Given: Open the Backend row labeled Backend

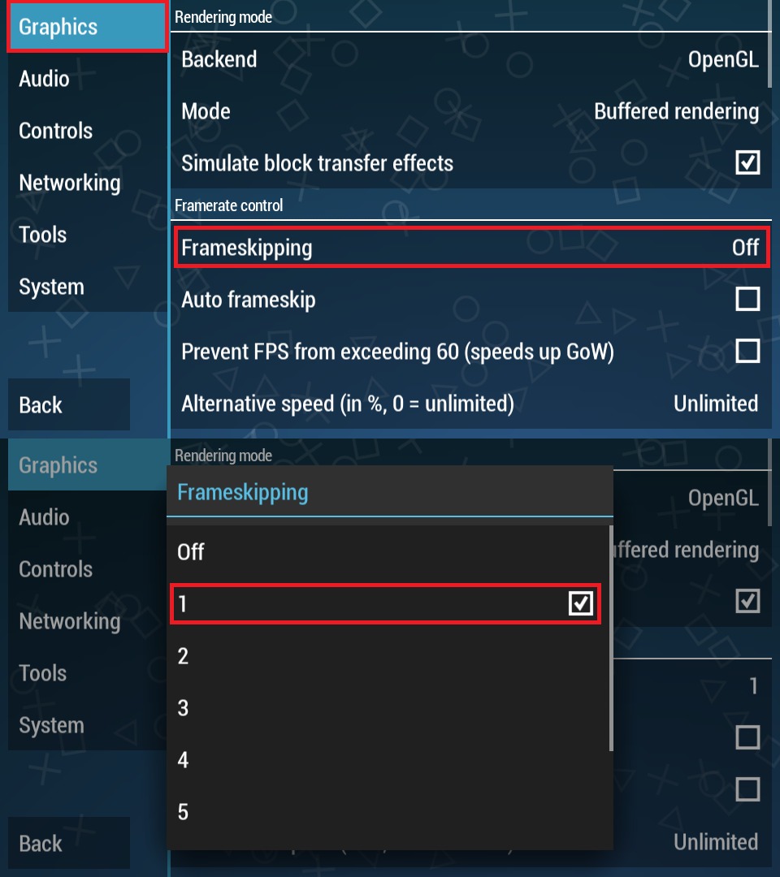Looking at the screenshot, I should 470,59.
